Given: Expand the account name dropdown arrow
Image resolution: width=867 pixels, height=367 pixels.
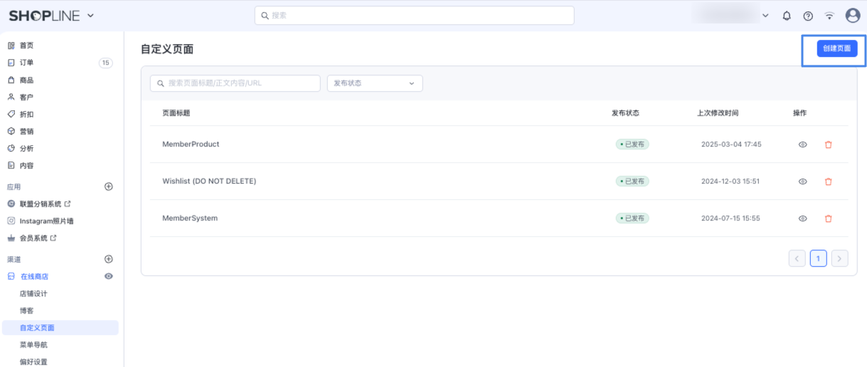Looking at the screenshot, I should [765, 16].
